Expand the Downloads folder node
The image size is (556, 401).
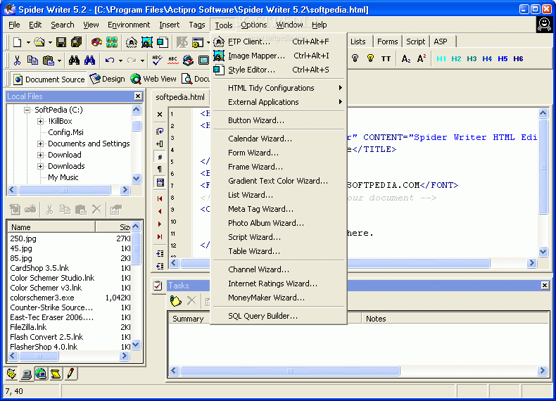coord(40,166)
